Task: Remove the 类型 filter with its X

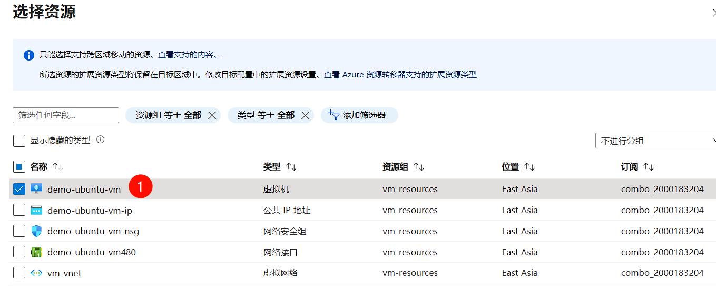Action: click(x=305, y=115)
